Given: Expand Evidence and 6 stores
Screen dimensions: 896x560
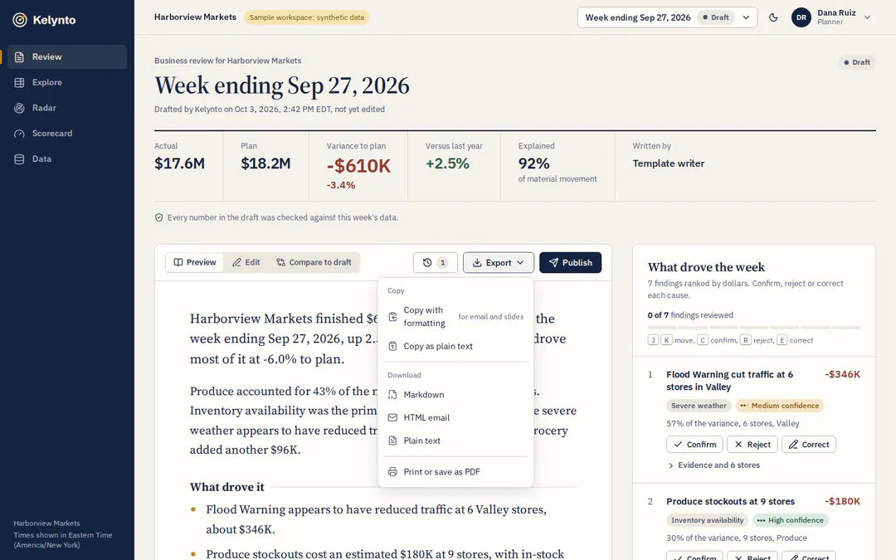Looking at the screenshot, I should point(713,465).
